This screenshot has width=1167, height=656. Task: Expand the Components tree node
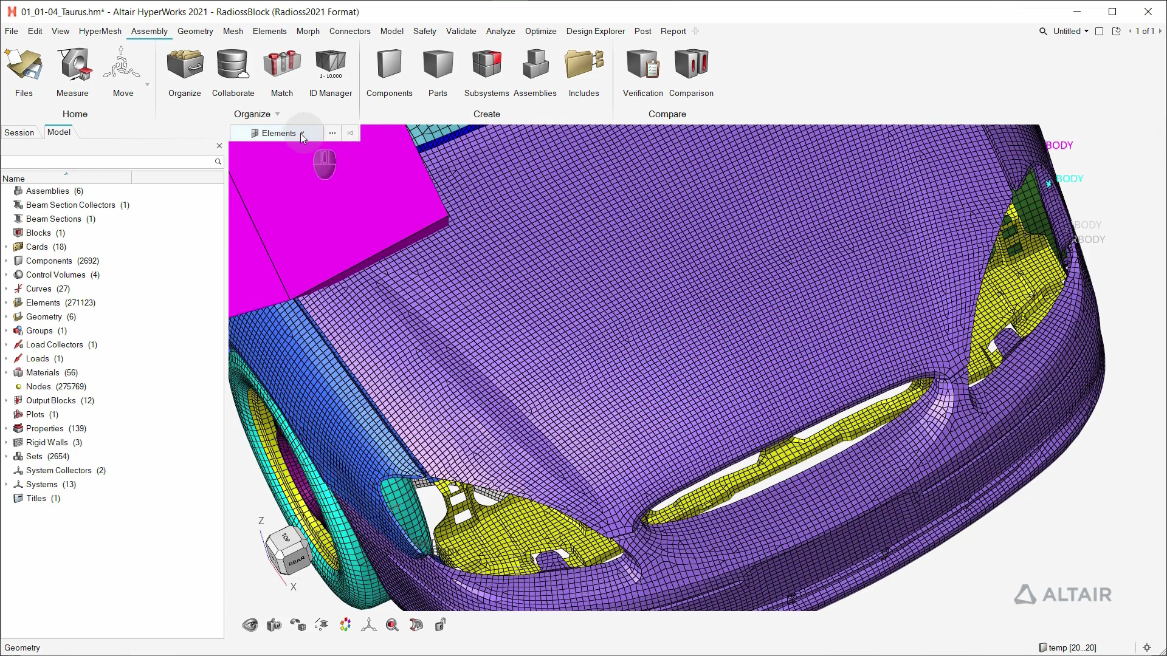[x=7, y=261]
